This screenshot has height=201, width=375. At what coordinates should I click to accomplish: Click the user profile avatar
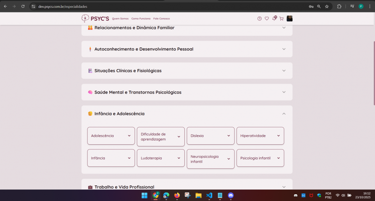(x=290, y=19)
